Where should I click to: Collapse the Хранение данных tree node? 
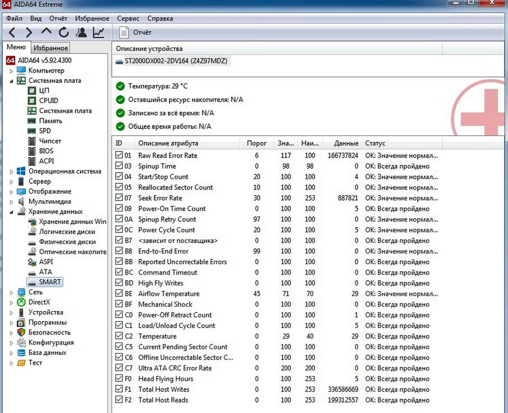(11, 212)
